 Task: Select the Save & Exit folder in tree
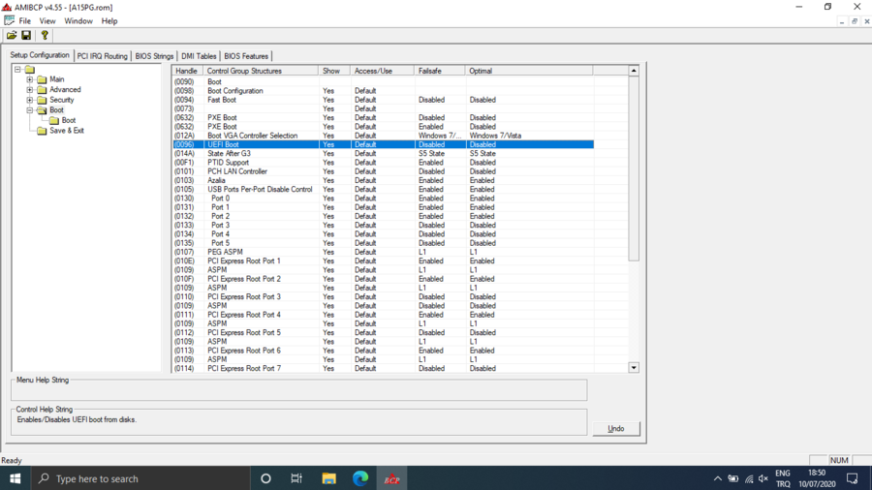coord(66,131)
